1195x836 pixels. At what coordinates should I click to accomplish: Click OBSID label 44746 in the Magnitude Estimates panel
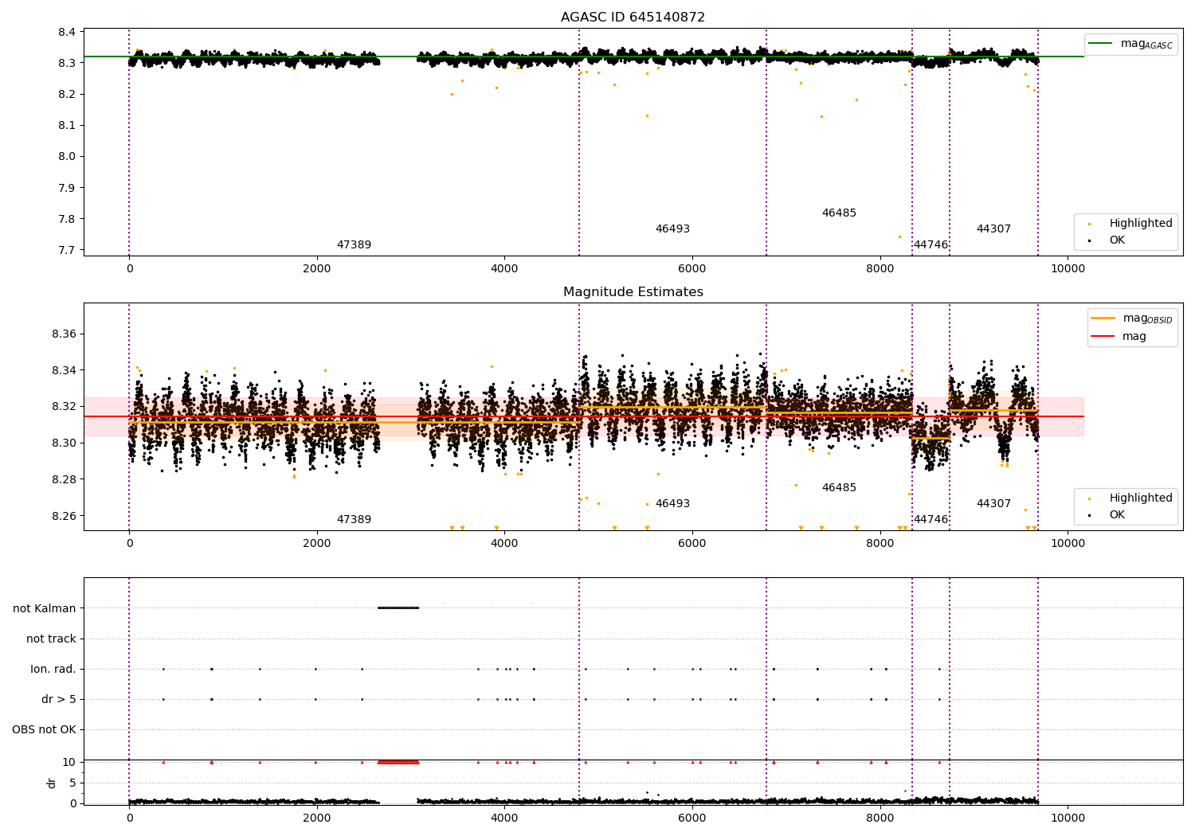point(931,519)
